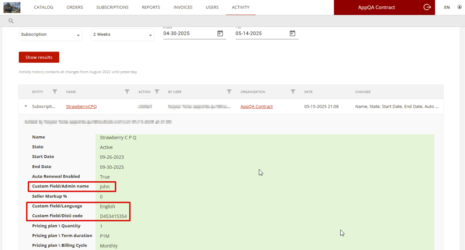Viewport: 465px width, 250px height.
Task: Select the Billing Cycle value Monthly
Action: pos(109,246)
